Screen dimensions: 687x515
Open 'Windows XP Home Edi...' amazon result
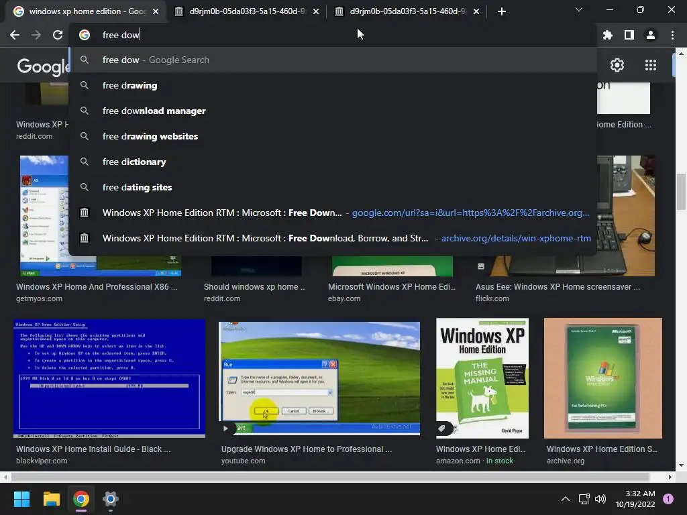[480, 449]
